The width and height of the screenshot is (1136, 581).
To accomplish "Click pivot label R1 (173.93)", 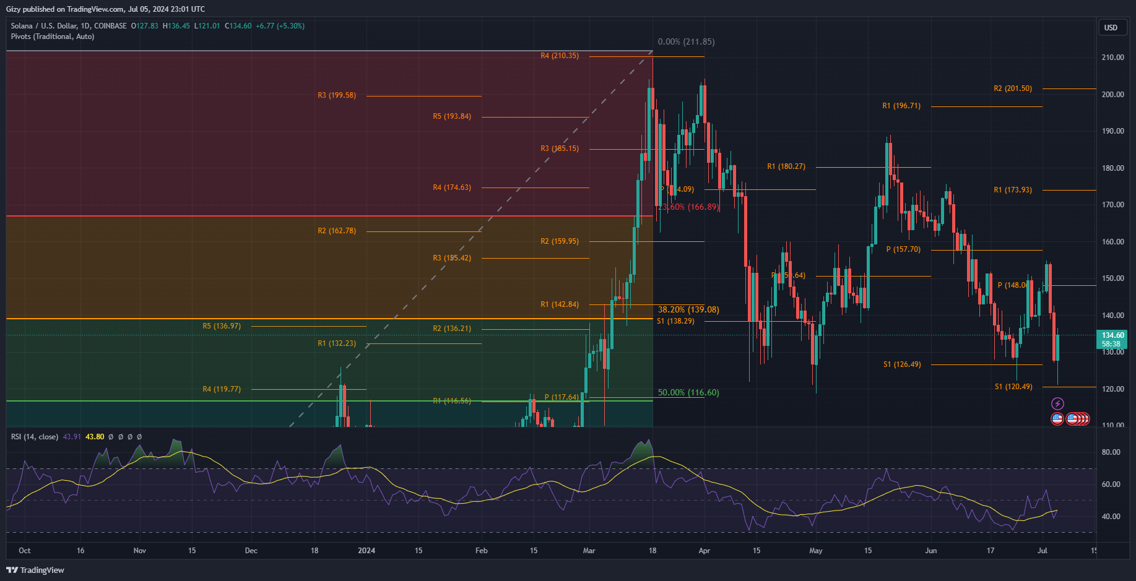I will [1013, 190].
